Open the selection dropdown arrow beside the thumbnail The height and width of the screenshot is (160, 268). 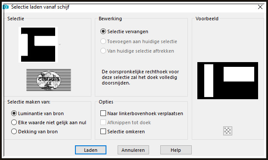pyautogui.click(x=59, y=45)
